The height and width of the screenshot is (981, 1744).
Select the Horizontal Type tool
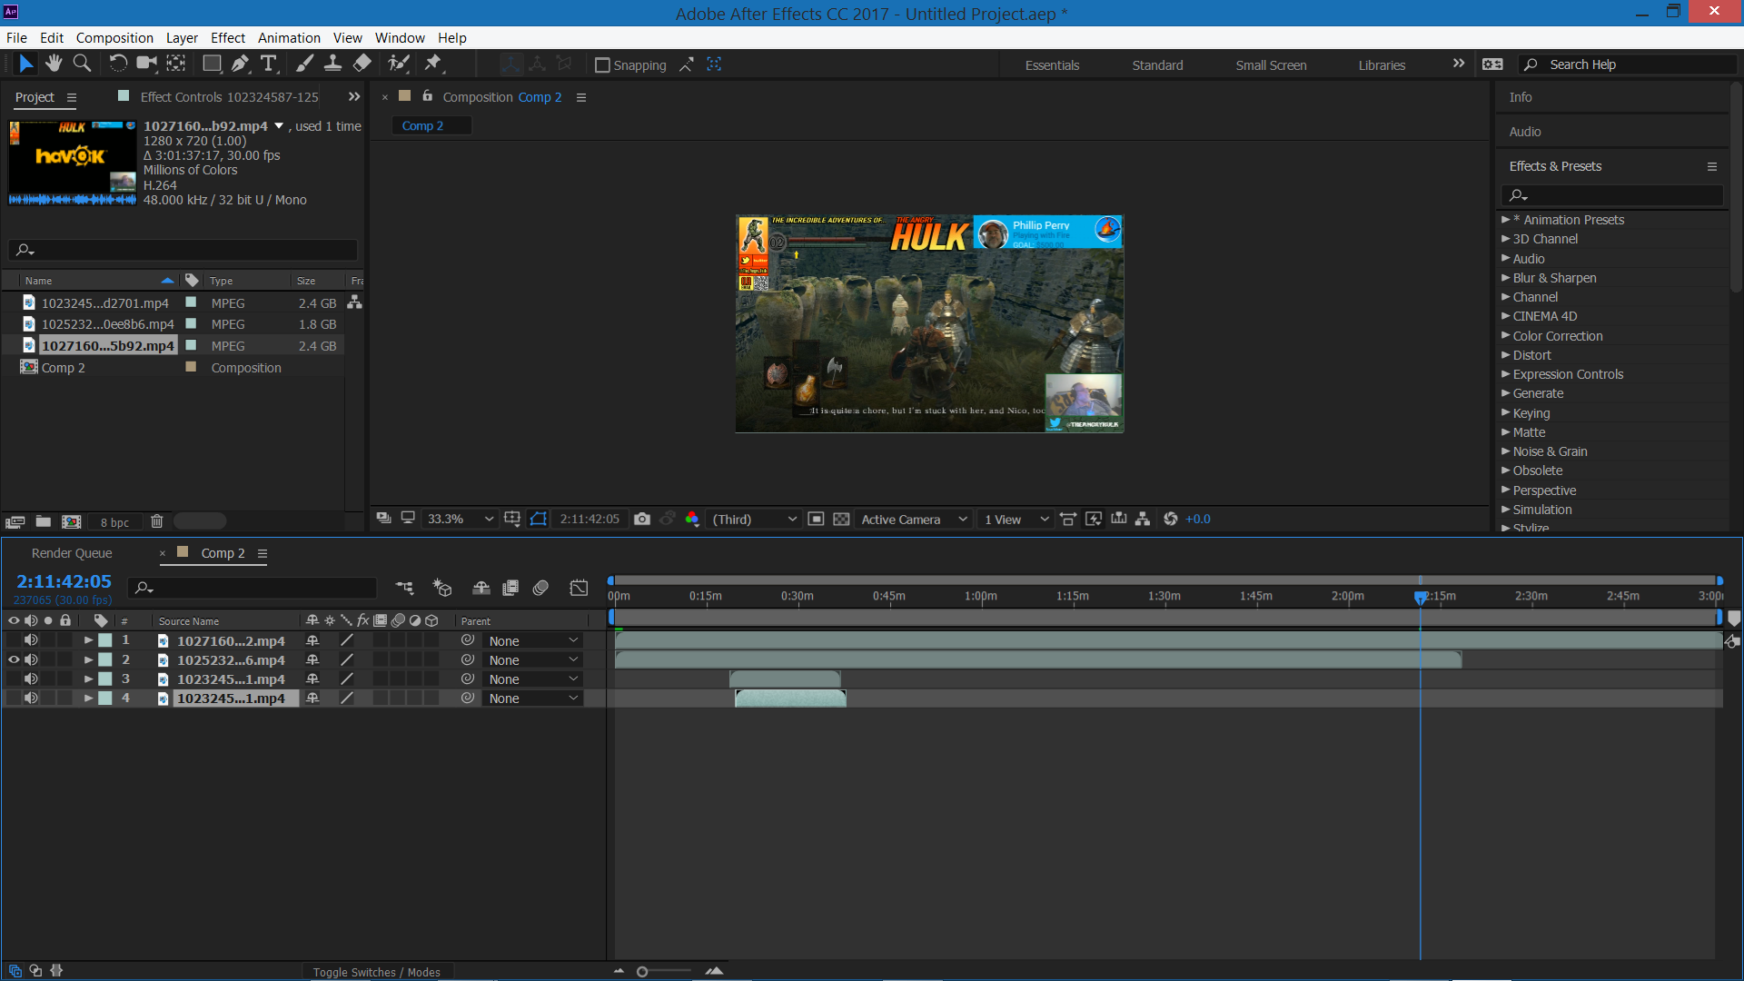click(269, 64)
